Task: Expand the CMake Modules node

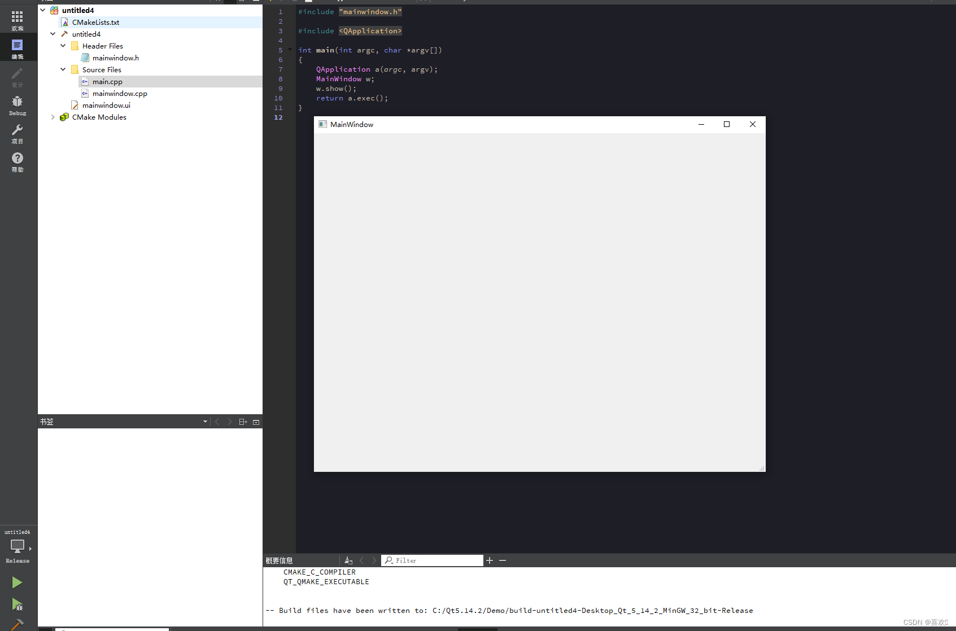Action: pos(53,117)
